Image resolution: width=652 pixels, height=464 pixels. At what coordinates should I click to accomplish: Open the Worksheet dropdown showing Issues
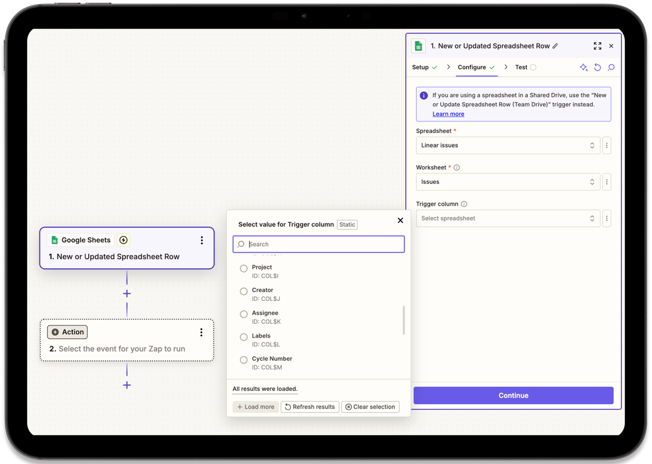(x=507, y=182)
